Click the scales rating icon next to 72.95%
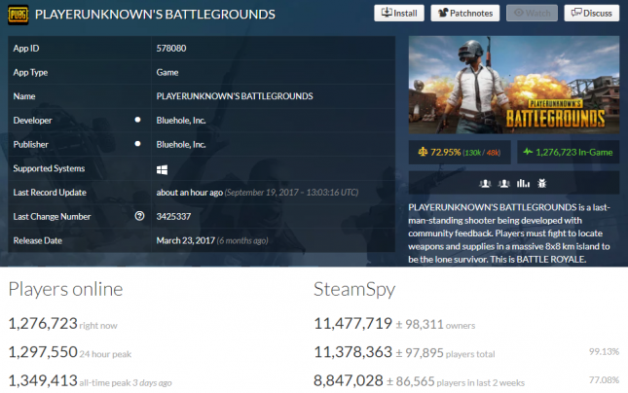The height and width of the screenshot is (393, 628). click(x=423, y=152)
